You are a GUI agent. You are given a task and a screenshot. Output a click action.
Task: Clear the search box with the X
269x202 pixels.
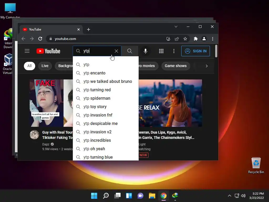point(116,51)
